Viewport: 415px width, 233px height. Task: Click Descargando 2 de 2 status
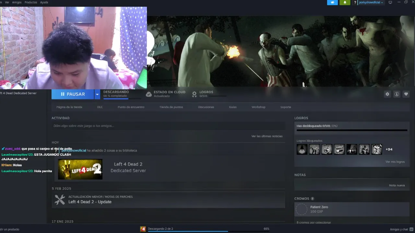point(160,229)
